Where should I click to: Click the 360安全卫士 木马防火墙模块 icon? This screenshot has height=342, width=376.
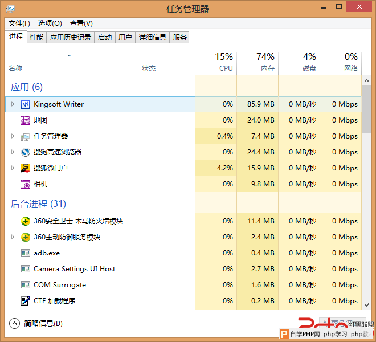click(x=26, y=221)
